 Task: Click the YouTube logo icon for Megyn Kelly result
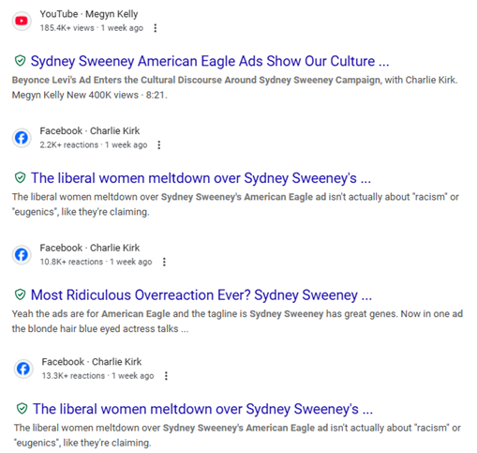(x=22, y=21)
